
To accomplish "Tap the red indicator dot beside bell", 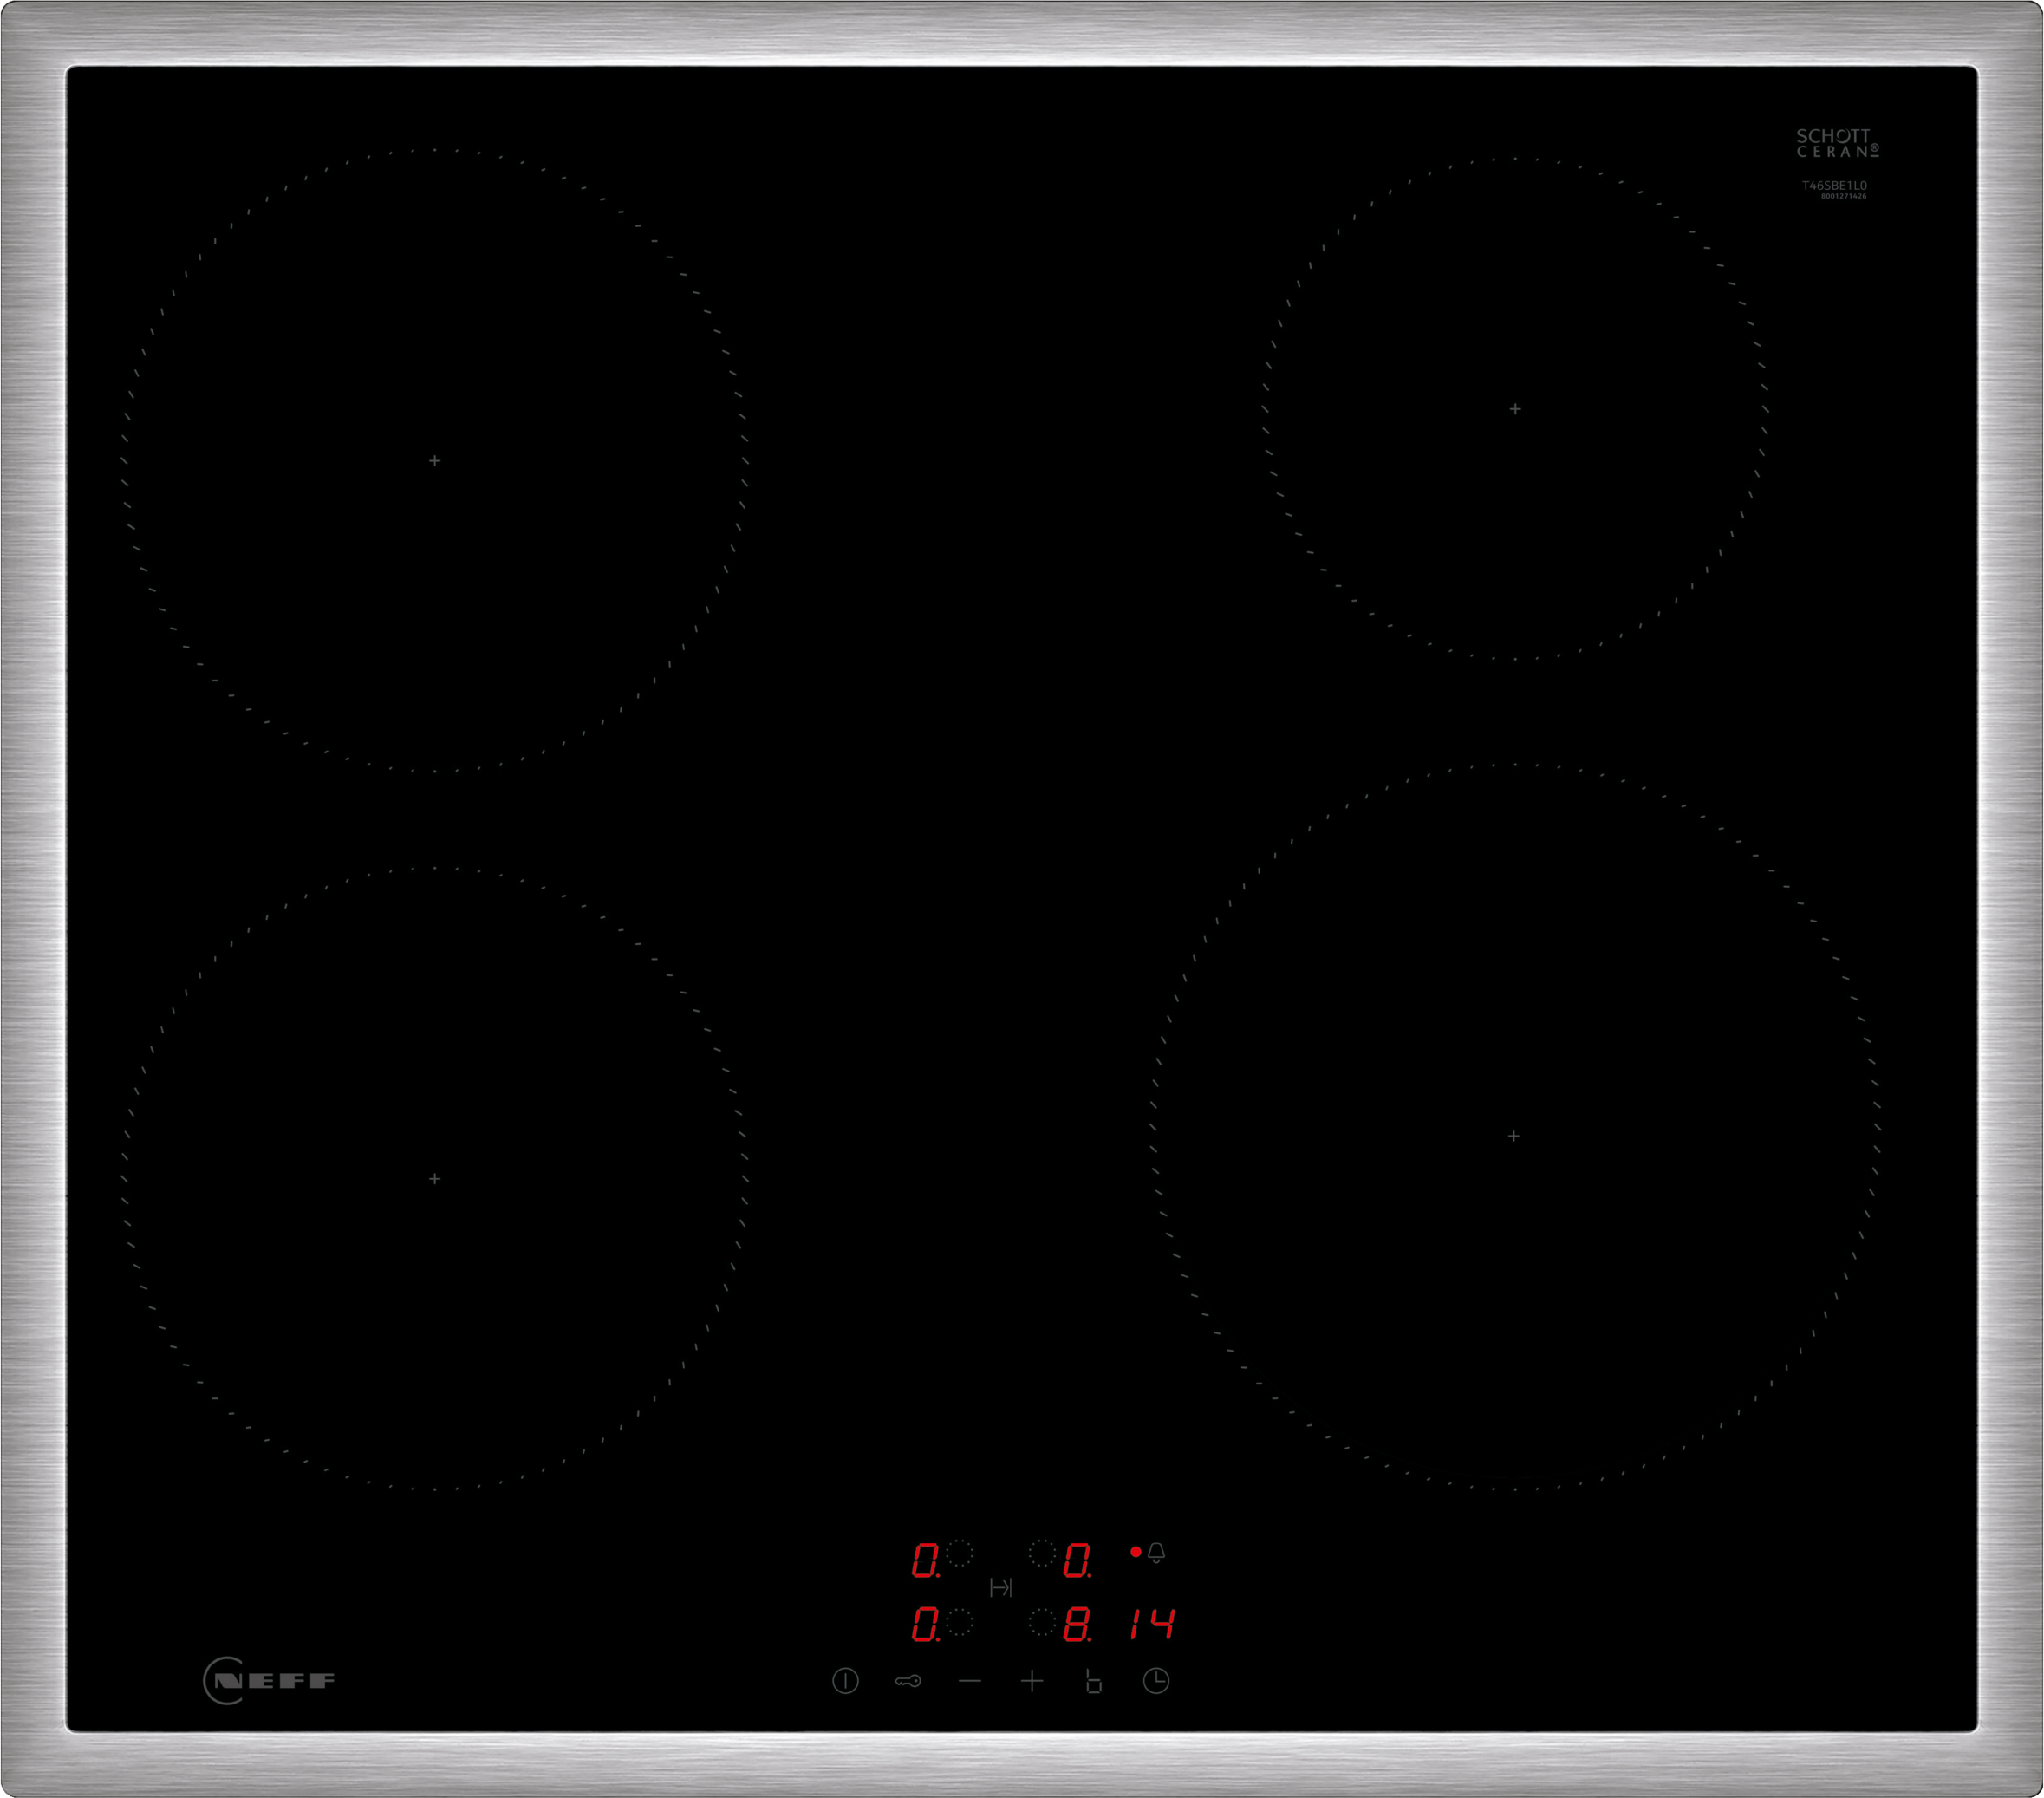I will (x=1135, y=1552).
